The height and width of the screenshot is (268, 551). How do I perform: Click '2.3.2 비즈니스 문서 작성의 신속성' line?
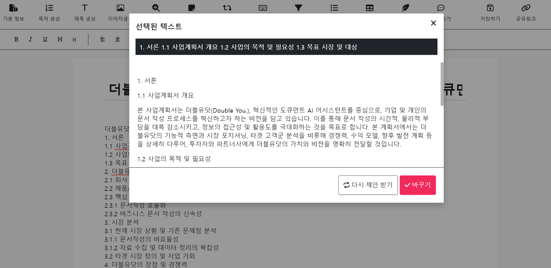153,213
